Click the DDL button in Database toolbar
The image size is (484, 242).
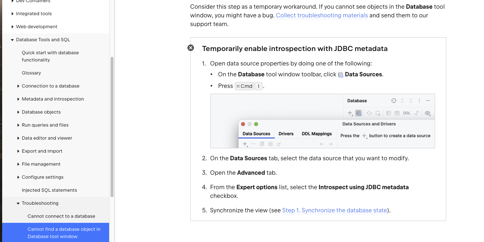407,113
